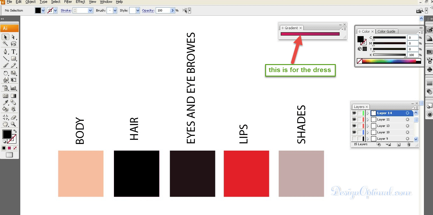Open the File menu

tap(9, 2)
